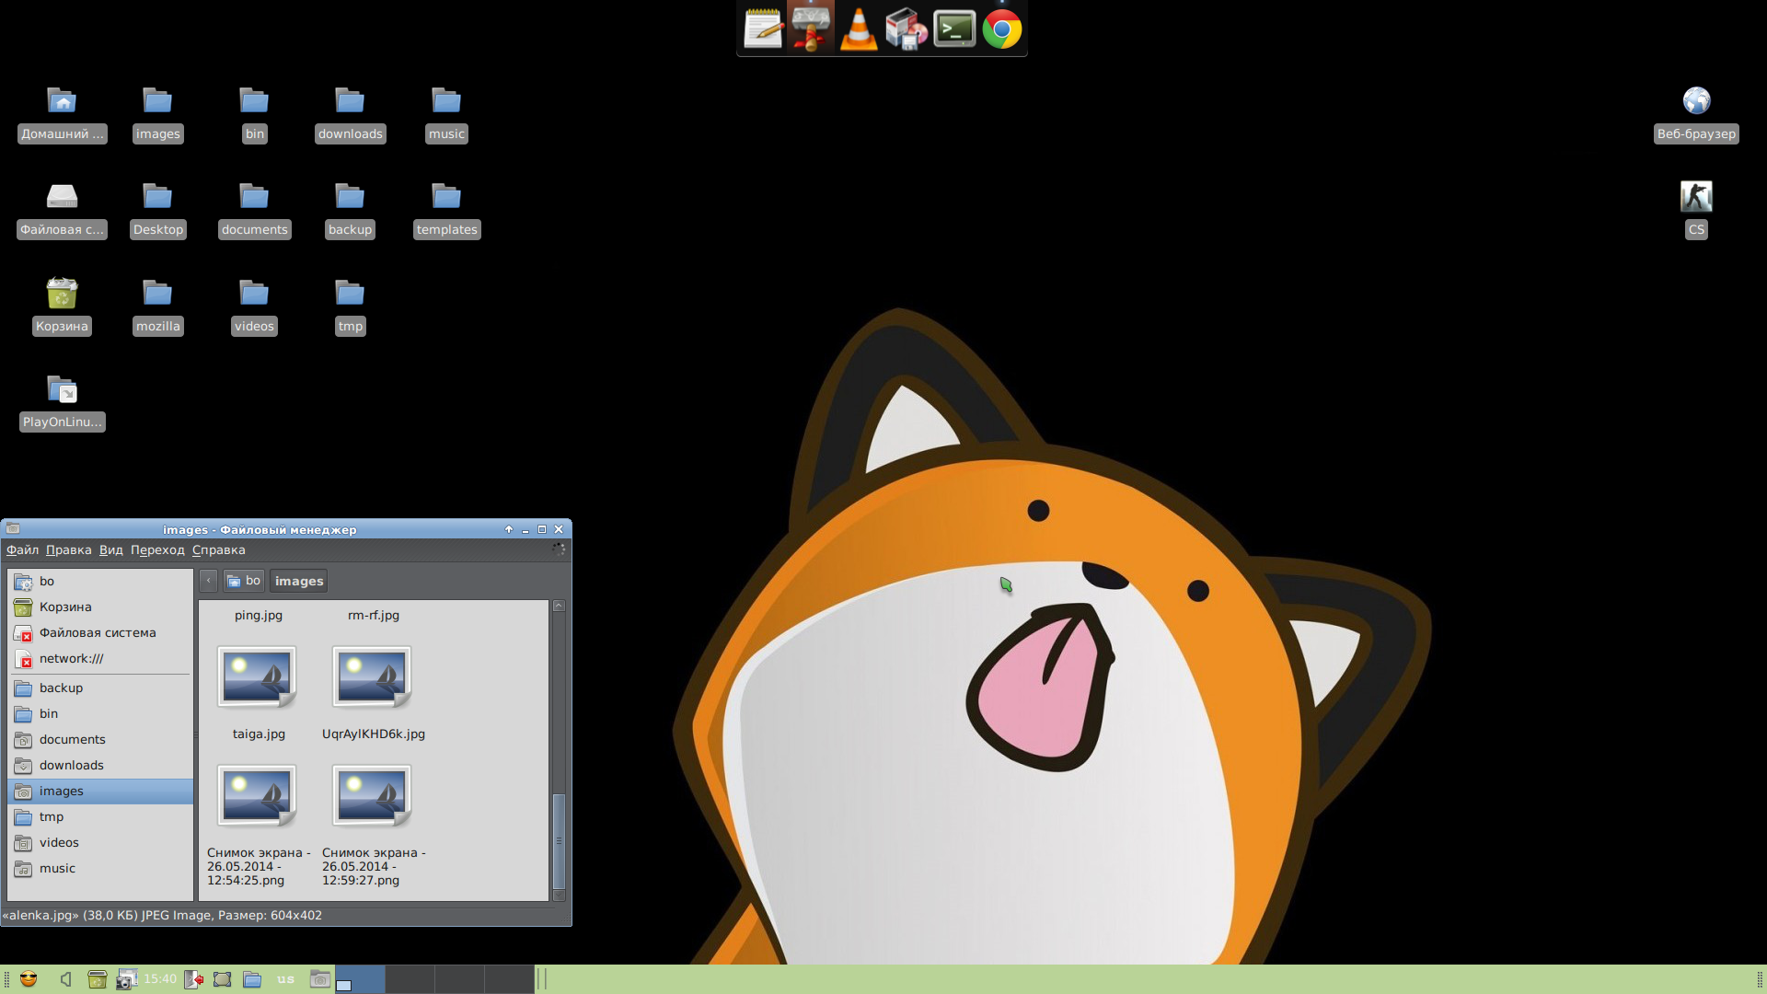Select the PlayOnLinux shortcut on the desktop
This screenshot has width=1767, height=994.
pos(62,403)
